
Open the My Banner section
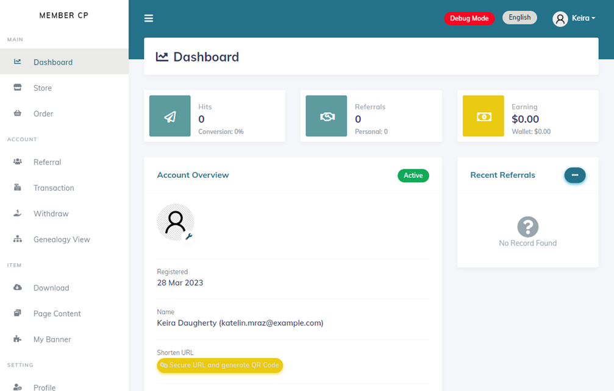(x=51, y=339)
